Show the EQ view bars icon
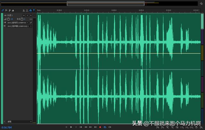Viewport: 205px width, 130px height. click(13, 10)
